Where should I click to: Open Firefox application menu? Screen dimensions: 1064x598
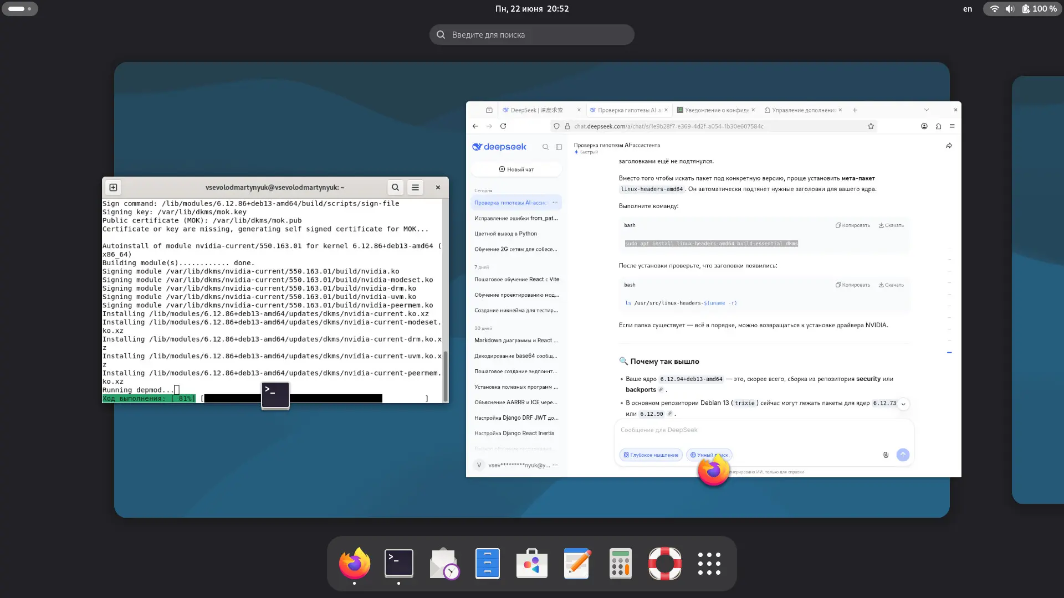tap(952, 126)
